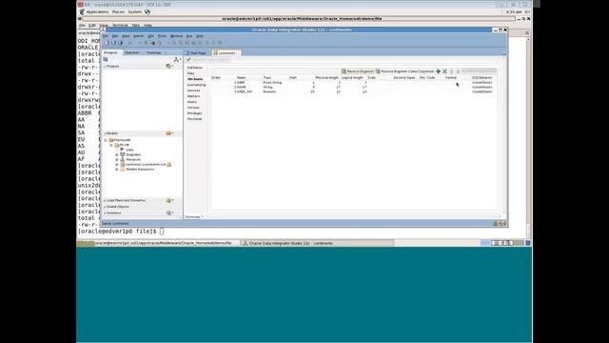Switch to the Operator navigator tab

pyautogui.click(x=132, y=52)
